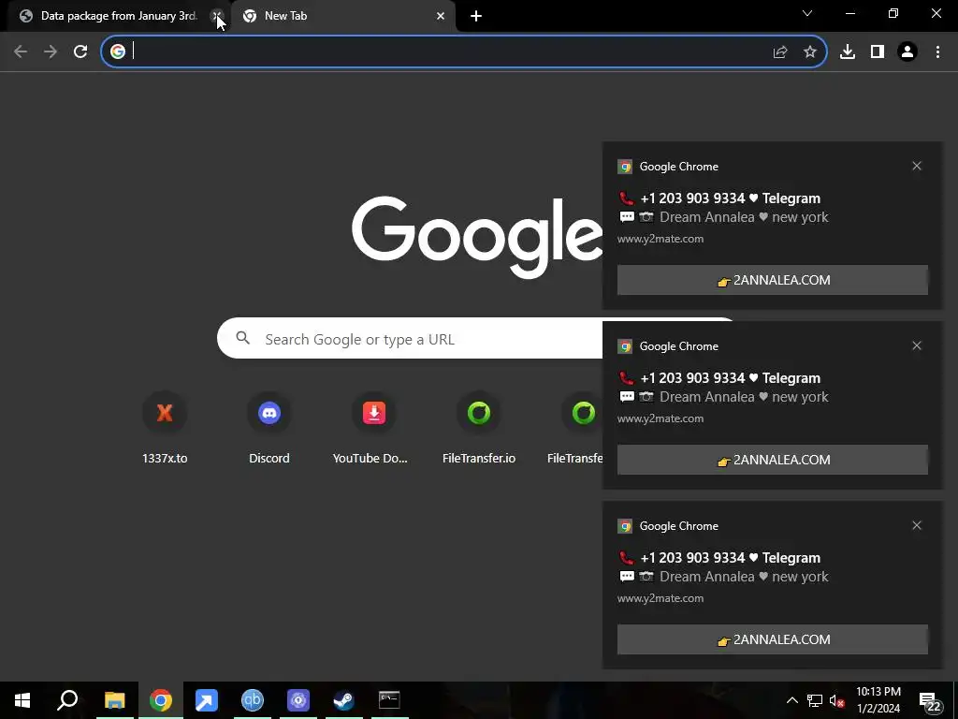Screen dimensions: 958x719
Task: Close the Data package tab
Action: (216, 16)
